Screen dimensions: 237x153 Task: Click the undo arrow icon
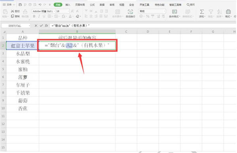pyautogui.click(x=40, y=5)
